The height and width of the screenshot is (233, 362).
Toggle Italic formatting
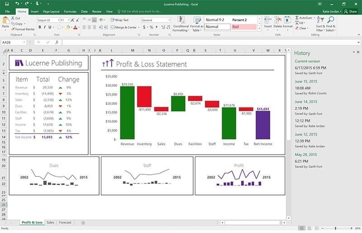[x=45, y=27]
